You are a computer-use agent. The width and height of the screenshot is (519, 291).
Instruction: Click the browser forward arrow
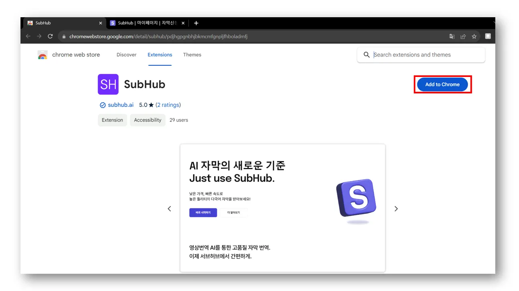39,36
